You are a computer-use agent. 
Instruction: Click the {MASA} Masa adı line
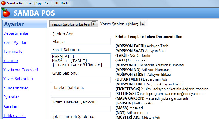pyautogui.click(x=129, y=108)
